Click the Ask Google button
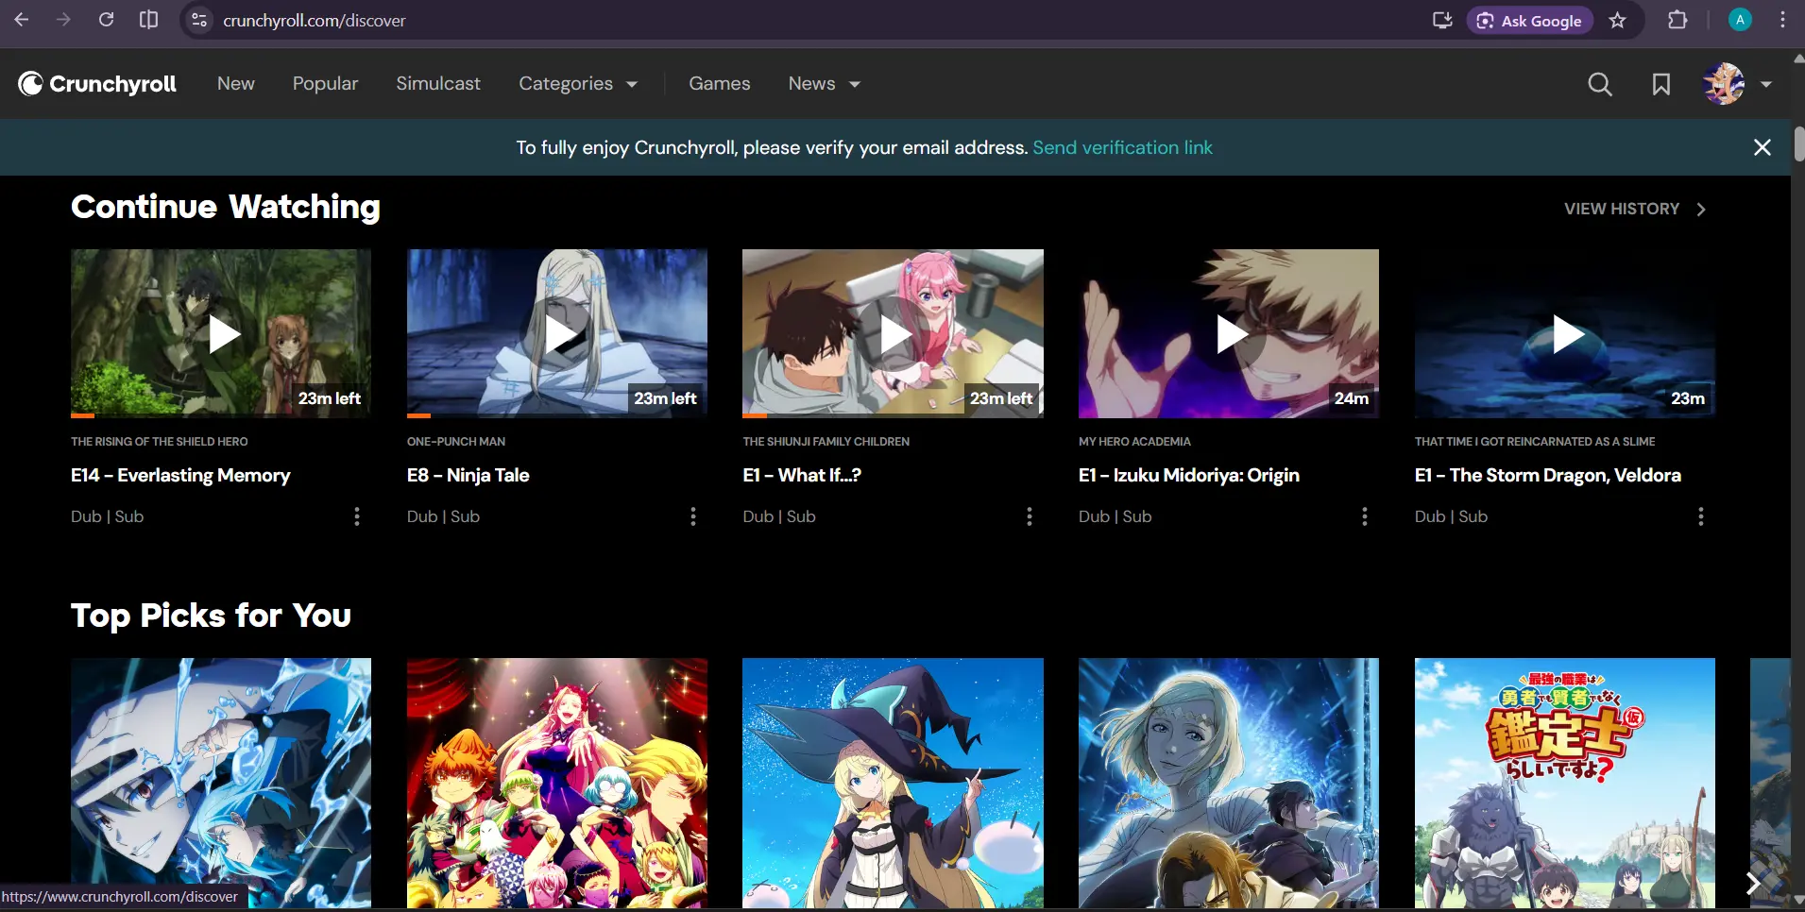This screenshot has width=1805, height=912. (1529, 21)
